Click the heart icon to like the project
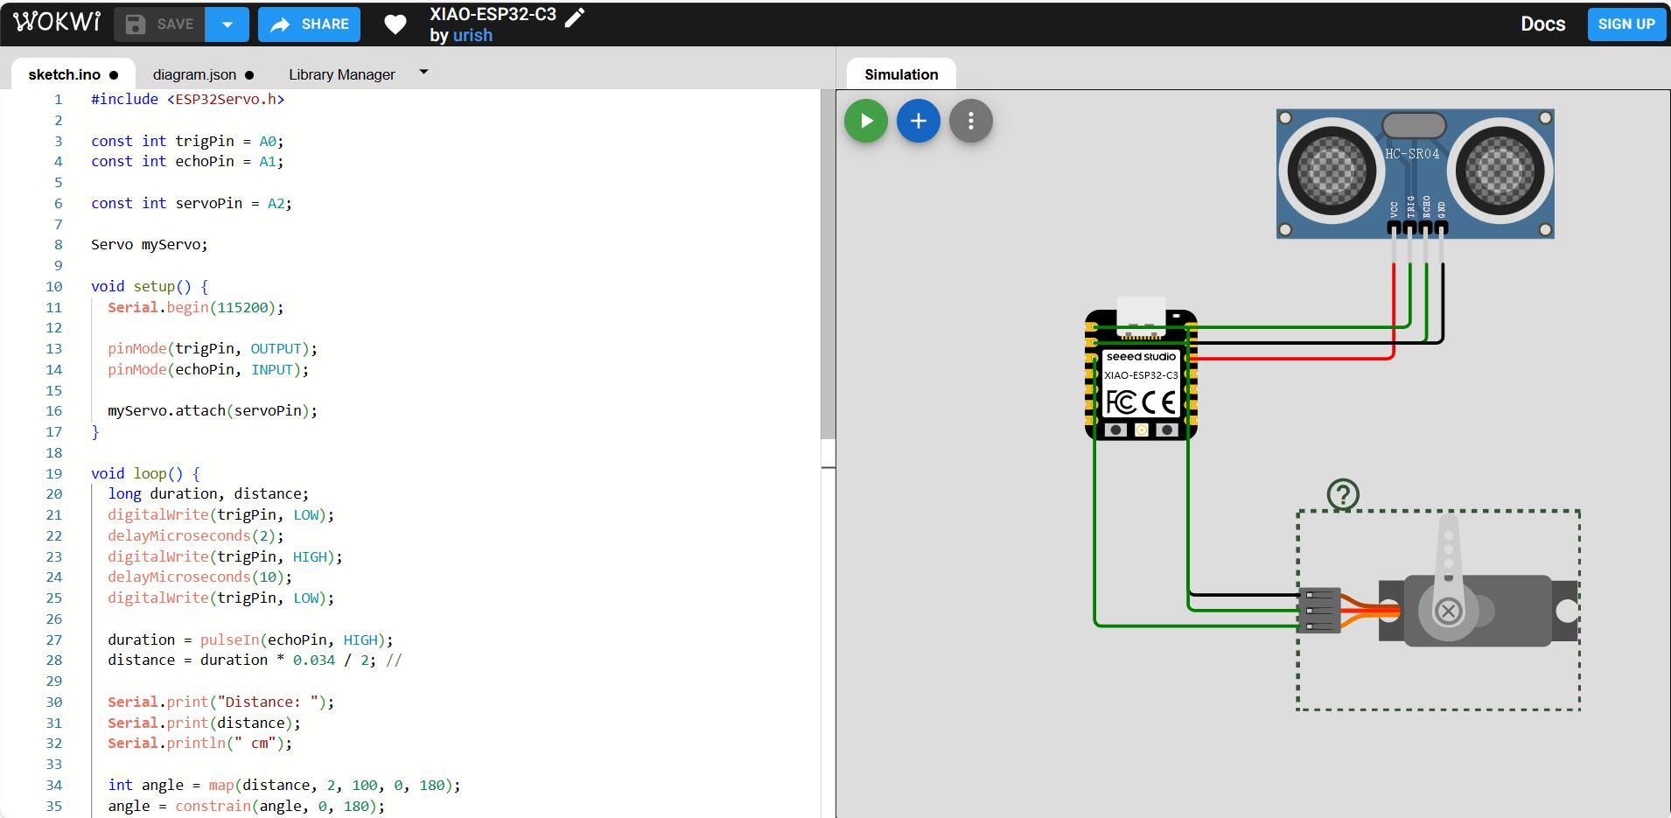The width and height of the screenshot is (1671, 818). [395, 24]
